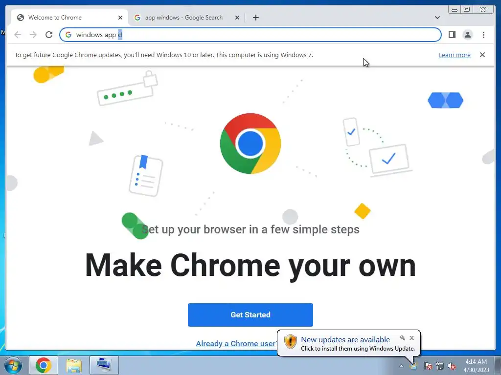The image size is (501, 375).
Task: Open the clock showing 4:14 AM
Action: coord(476,366)
